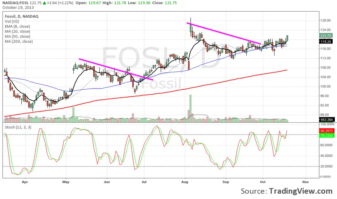The height and width of the screenshot is (199, 337).
Task: Click the Nov time axis label
Action: [306, 182]
